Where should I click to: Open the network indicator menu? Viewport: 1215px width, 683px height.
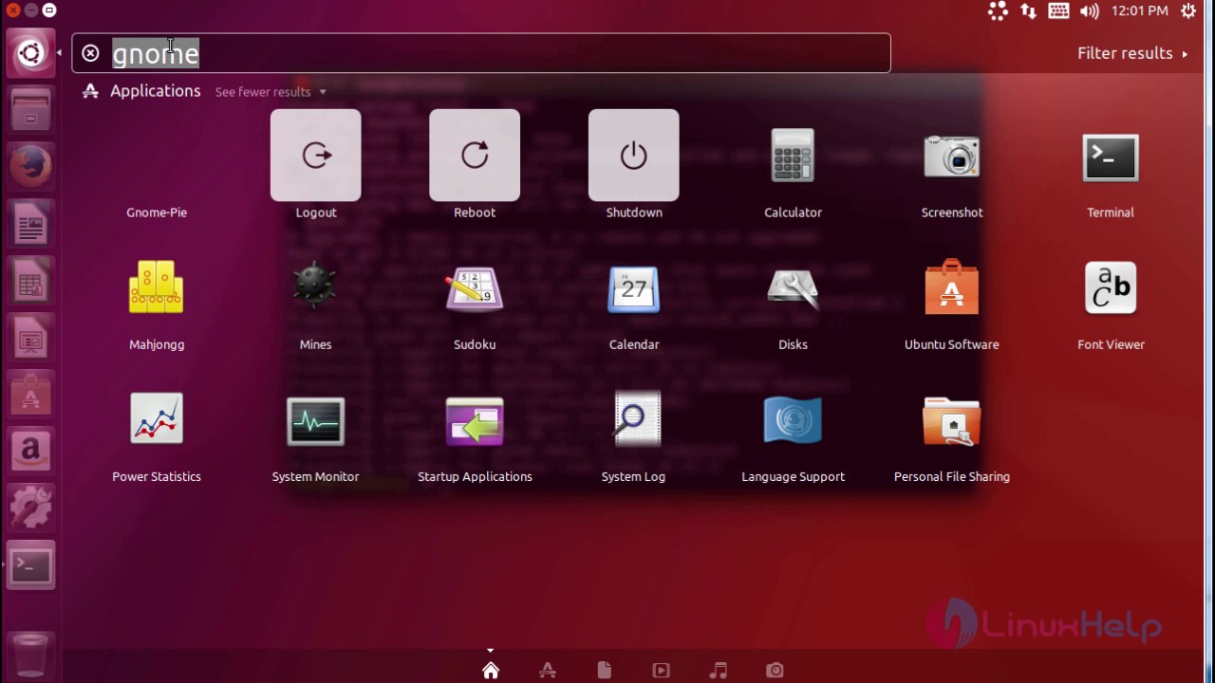tap(1028, 11)
